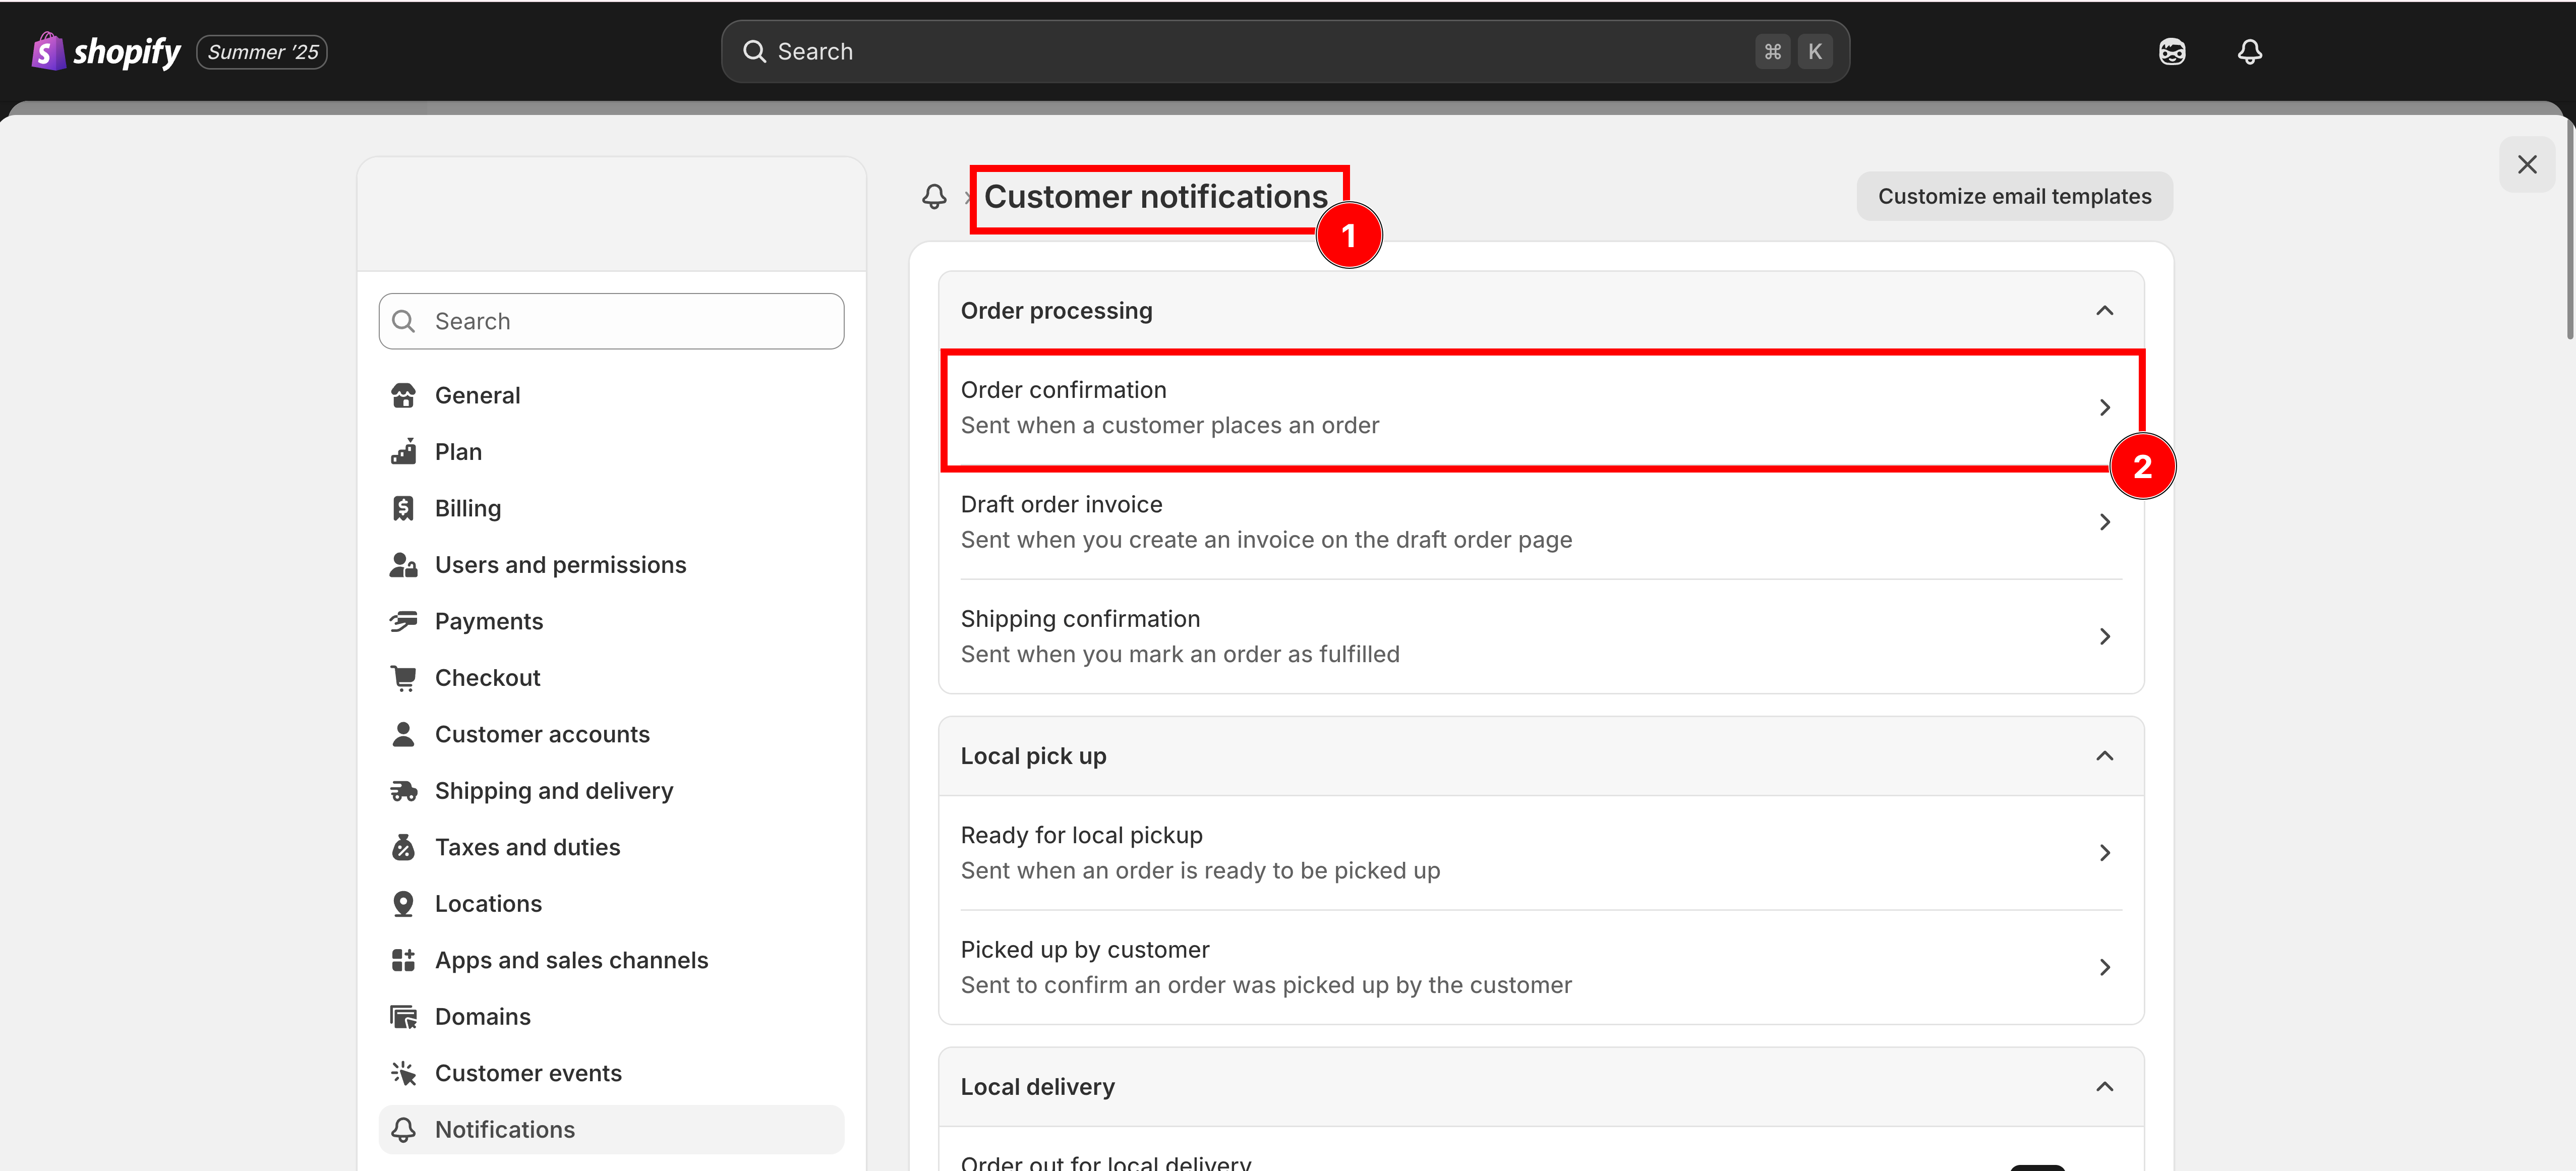Click the top global Search bar
2576x1171 pixels.
tap(1285, 51)
